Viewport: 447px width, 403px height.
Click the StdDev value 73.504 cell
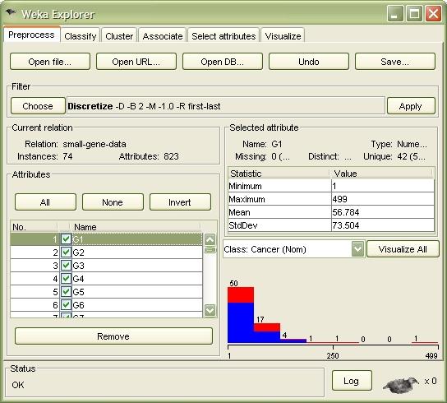click(x=383, y=225)
